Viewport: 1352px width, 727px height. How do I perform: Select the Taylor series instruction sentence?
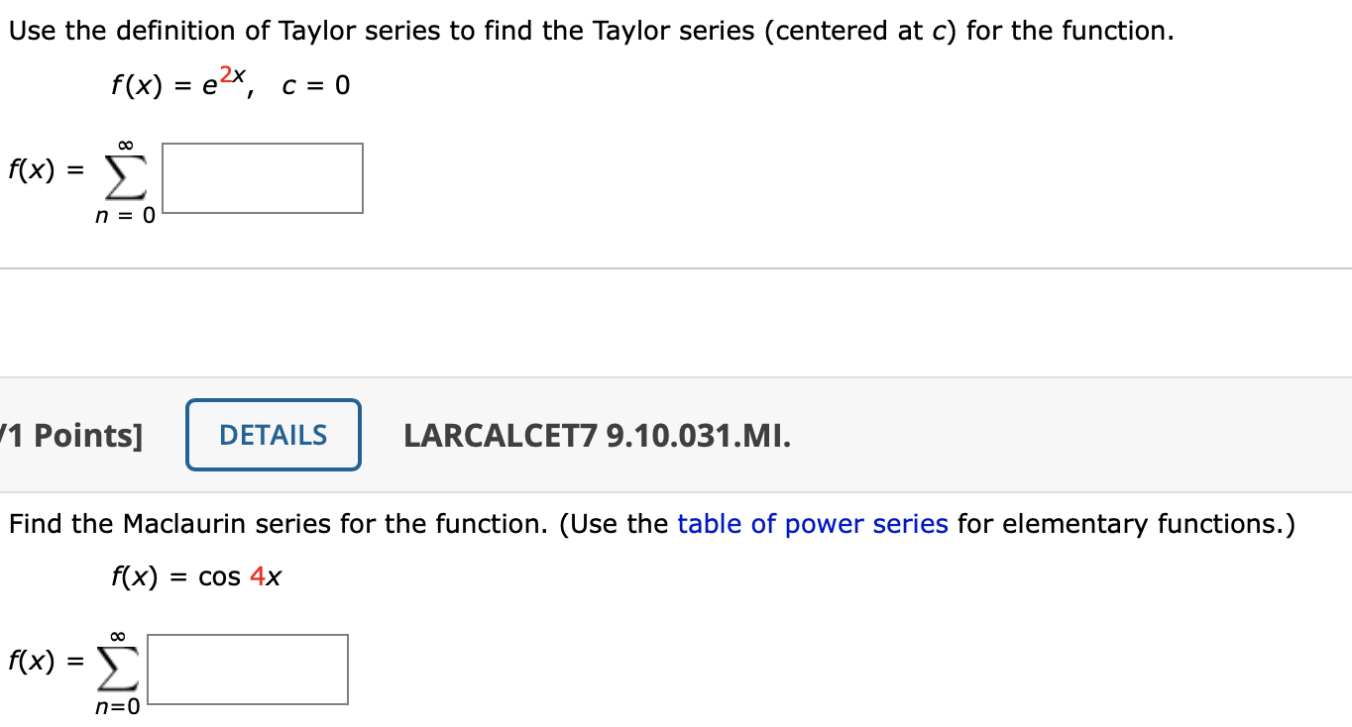[x=591, y=30]
